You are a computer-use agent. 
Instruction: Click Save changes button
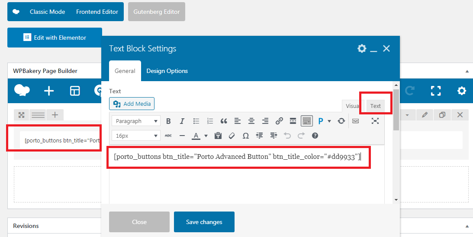point(204,222)
